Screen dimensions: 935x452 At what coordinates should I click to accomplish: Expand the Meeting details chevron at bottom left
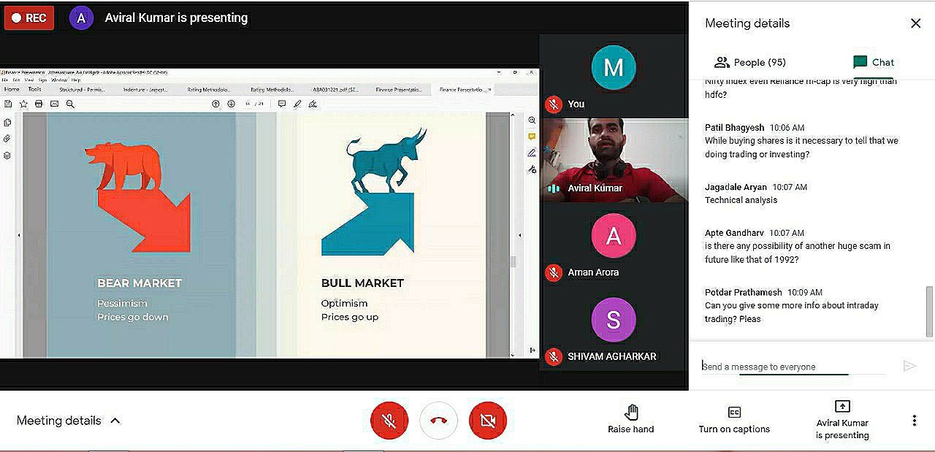pyautogui.click(x=115, y=421)
